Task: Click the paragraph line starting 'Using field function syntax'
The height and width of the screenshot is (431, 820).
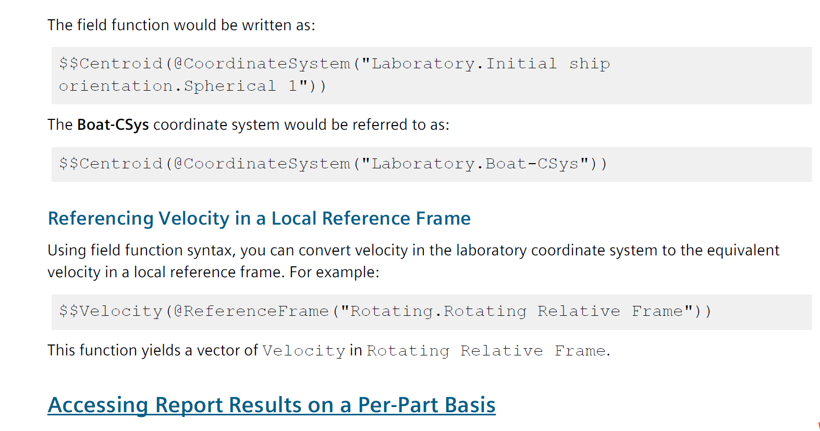Action: click(413, 251)
